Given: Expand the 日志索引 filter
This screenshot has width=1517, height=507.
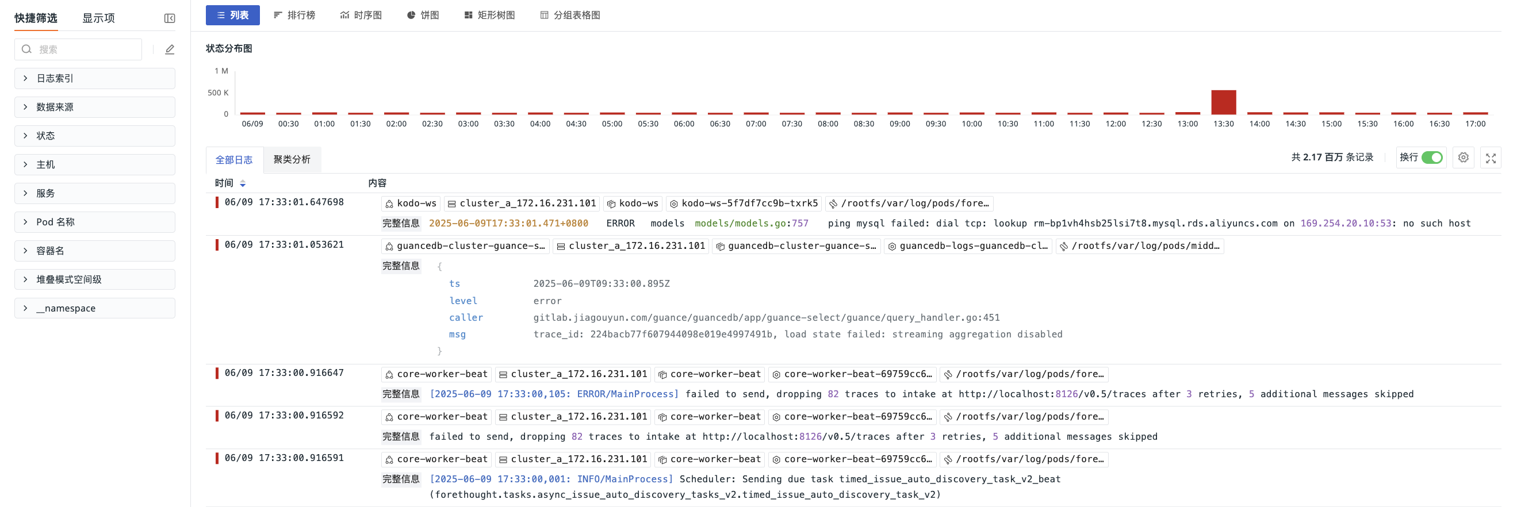Looking at the screenshot, I should tap(95, 78).
